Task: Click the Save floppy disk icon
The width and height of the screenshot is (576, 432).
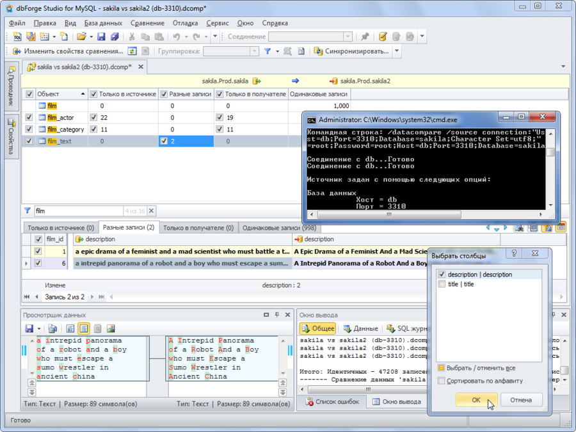Action: tap(101, 36)
